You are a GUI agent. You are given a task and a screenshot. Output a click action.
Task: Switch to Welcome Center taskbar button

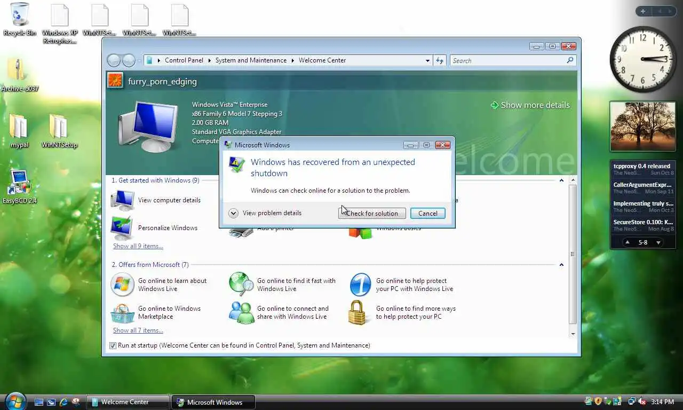click(x=128, y=402)
